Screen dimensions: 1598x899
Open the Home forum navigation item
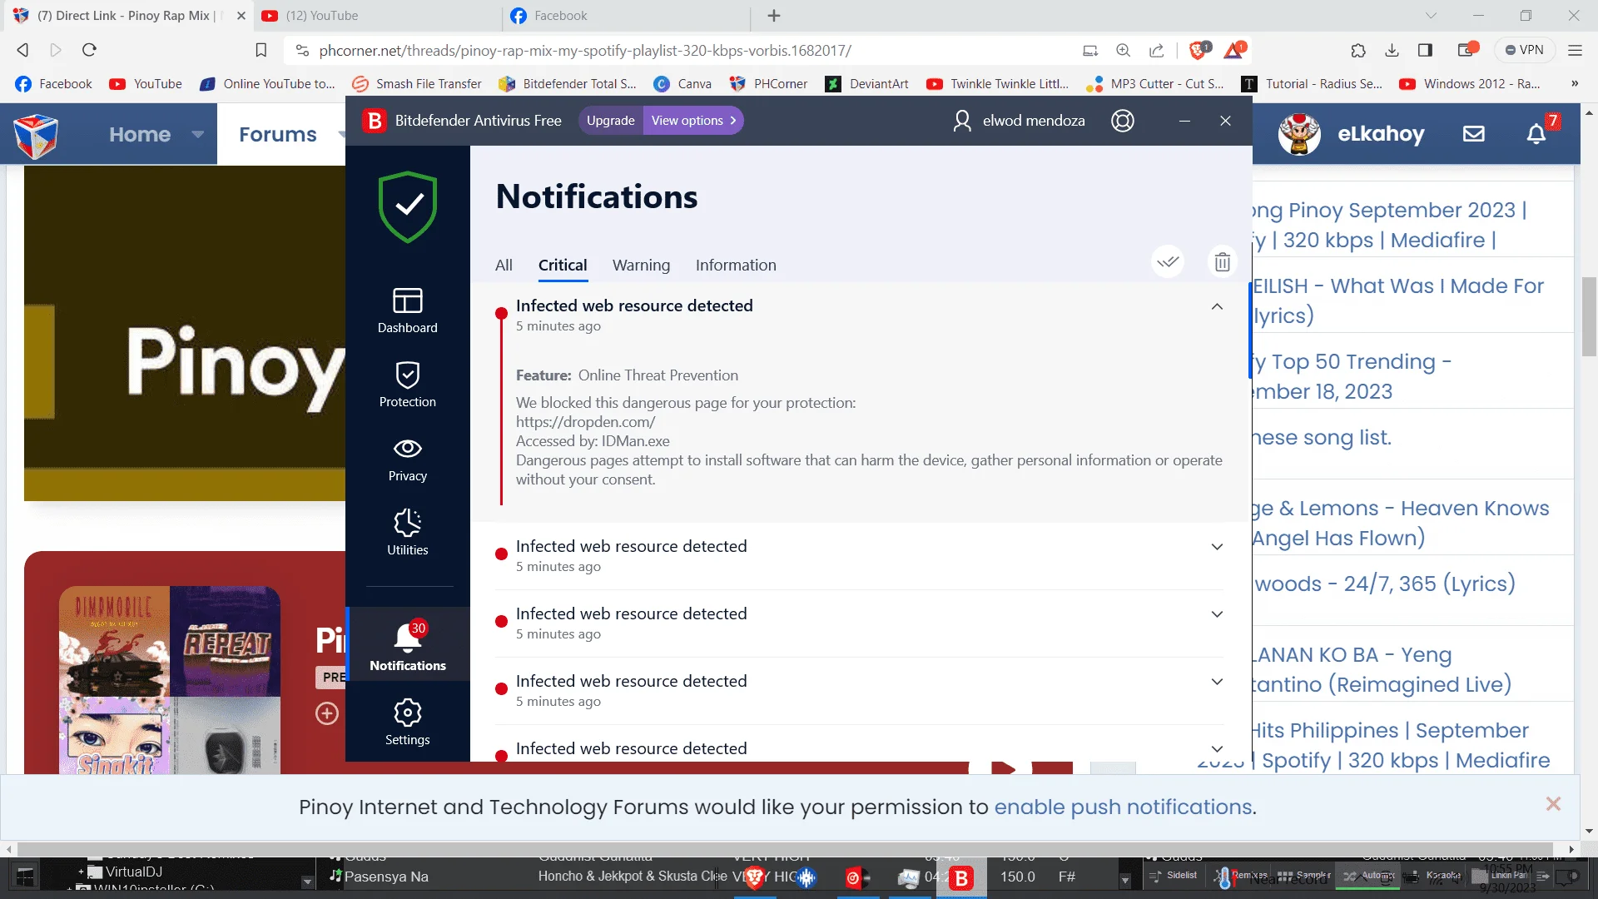139,134
